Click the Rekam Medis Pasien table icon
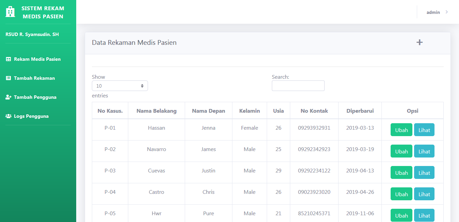This screenshot has width=459, height=222. click(9, 59)
